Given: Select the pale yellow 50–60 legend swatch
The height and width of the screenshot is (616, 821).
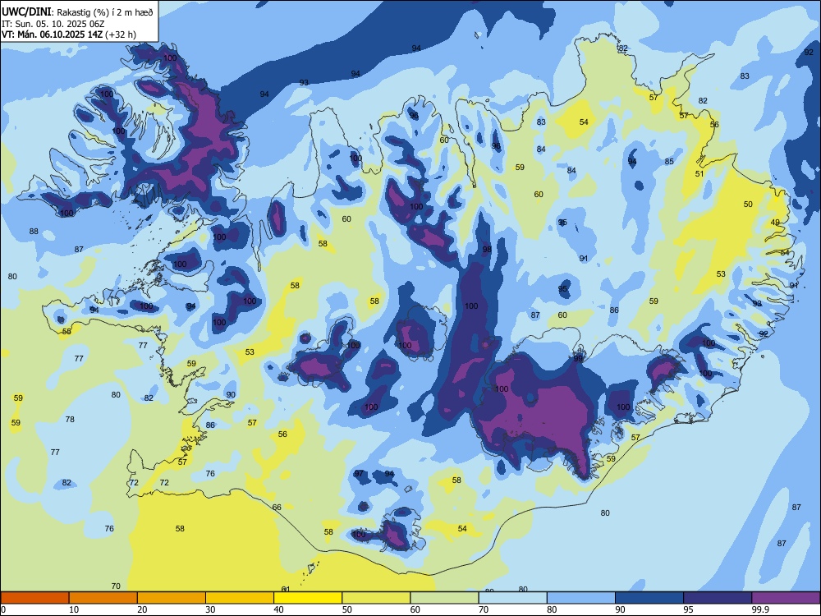Looking at the screenshot, I should pos(376,598).
